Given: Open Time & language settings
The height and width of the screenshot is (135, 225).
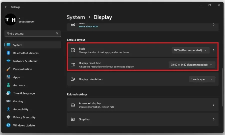Looking at the screenshot, I should (33, 93).
